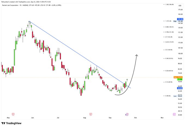Click the Sep label on time axis
The height and width of the screenshot is (127, 185).
110,118
